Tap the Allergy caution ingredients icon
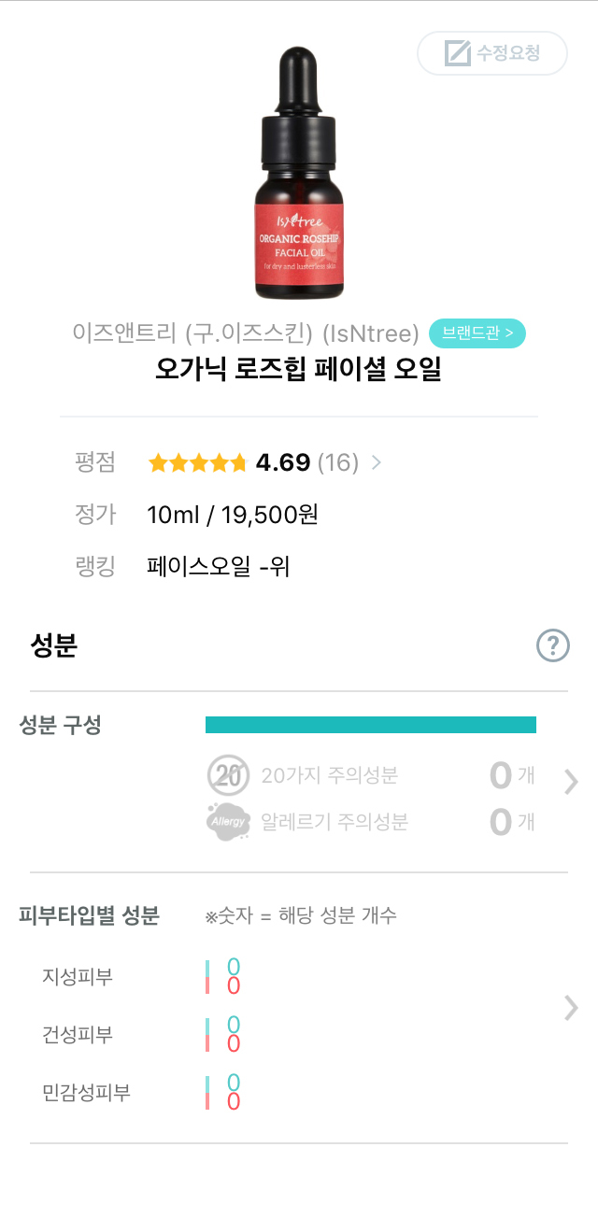The image size is (598, 1218). point(229,822)
